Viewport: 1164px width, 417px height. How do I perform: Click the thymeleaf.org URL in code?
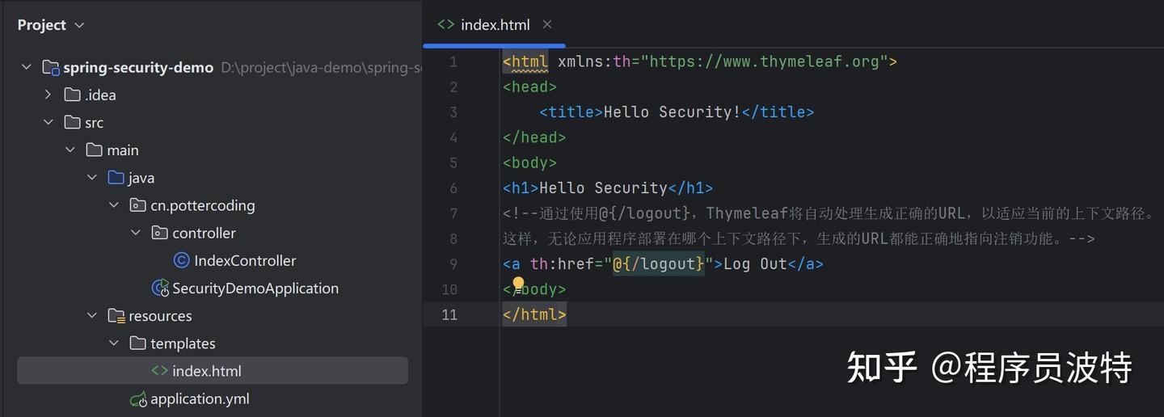click(764, 61)
